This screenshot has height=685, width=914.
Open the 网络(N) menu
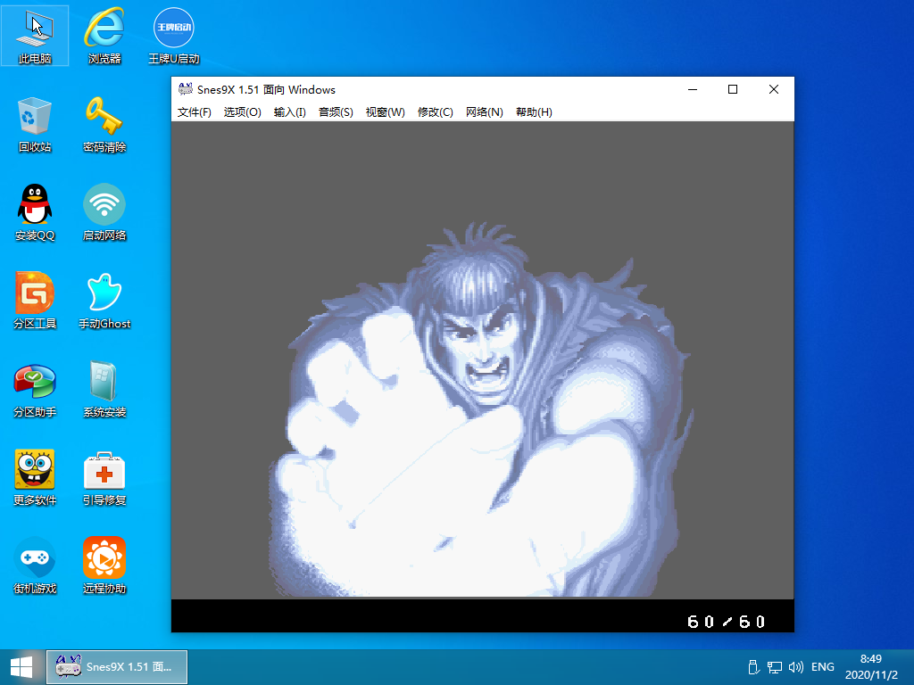tap(485, 111)
